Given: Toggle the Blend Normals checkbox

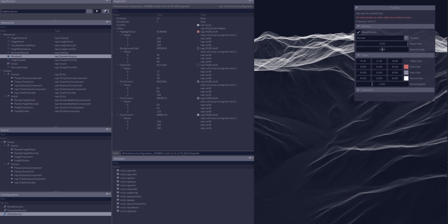Looking at the screenshot, I should pos(358,32).
